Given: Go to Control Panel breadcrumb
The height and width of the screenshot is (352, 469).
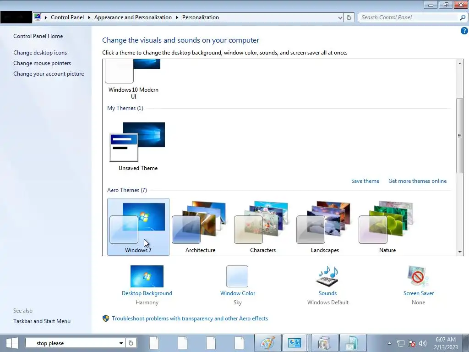Looking at the screenshot, I should [x=67, y=17].
